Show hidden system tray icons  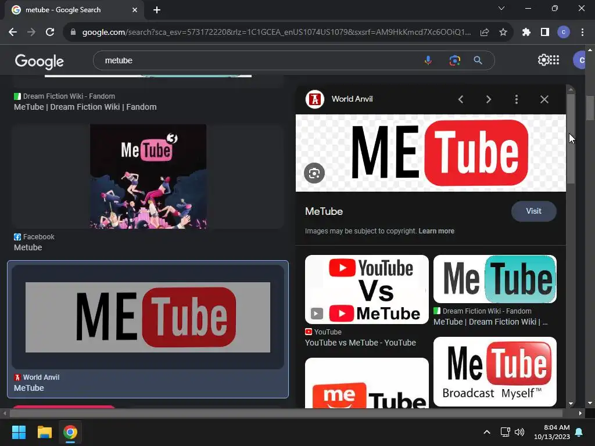click(487, 432)
